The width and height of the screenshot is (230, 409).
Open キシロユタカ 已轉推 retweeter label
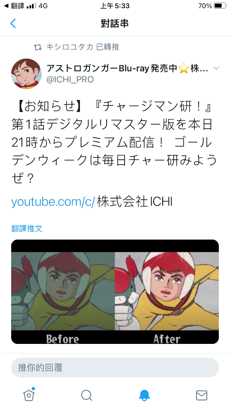pyautogui.click(x=83, y=47)
